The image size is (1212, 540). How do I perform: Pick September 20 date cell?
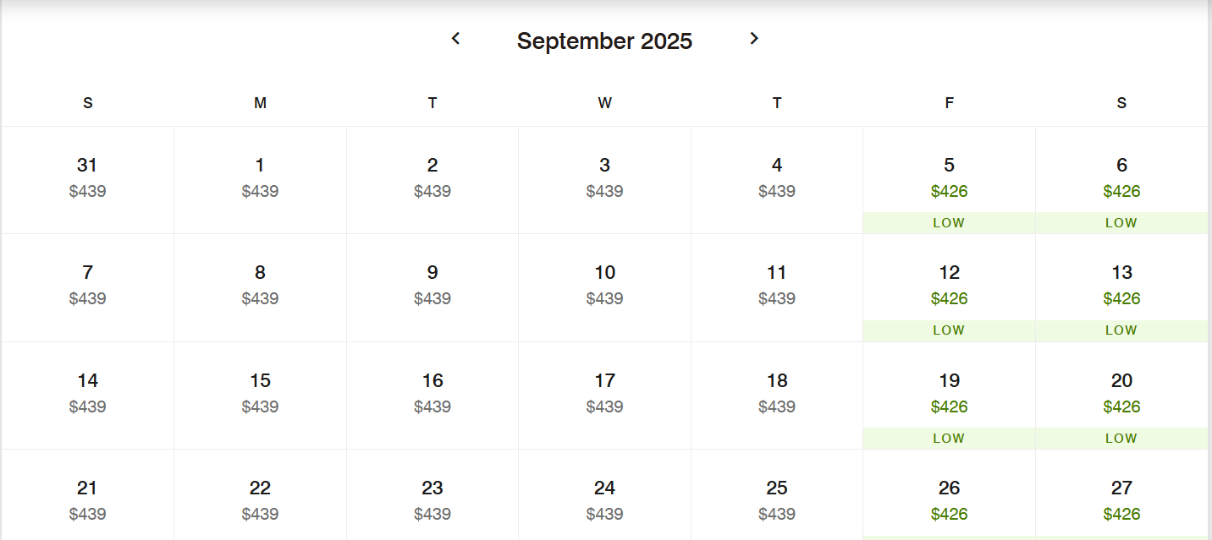click(1121, 395)
